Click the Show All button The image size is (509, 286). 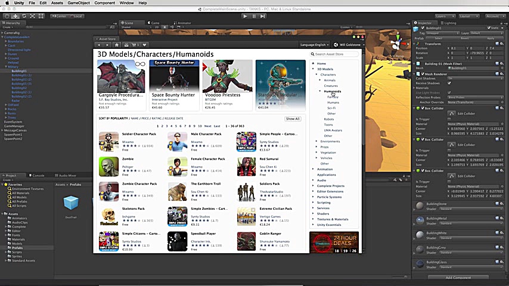coord(293,119)
